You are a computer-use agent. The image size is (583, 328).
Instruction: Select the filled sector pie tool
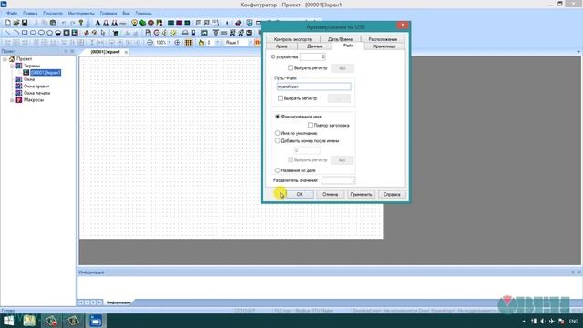[x=58, y=33]
